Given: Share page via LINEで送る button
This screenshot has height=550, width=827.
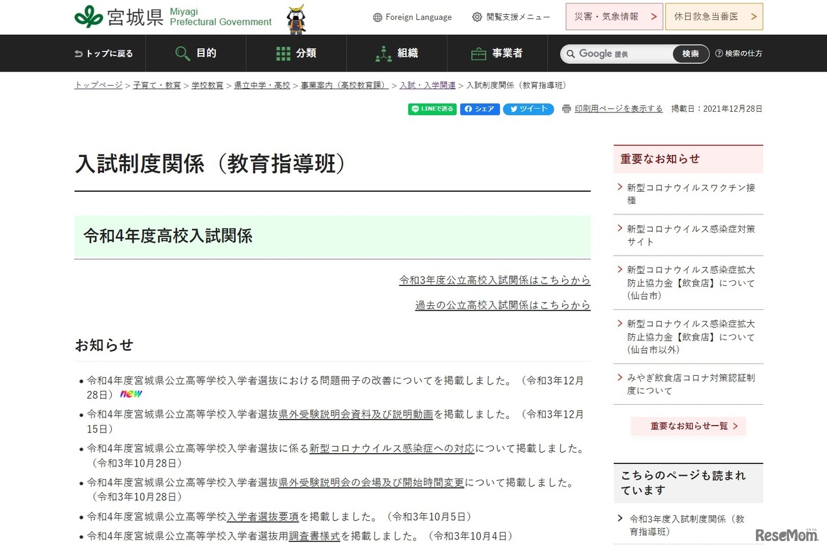Looking at the screenshot, I should click(x=432, y=109).
